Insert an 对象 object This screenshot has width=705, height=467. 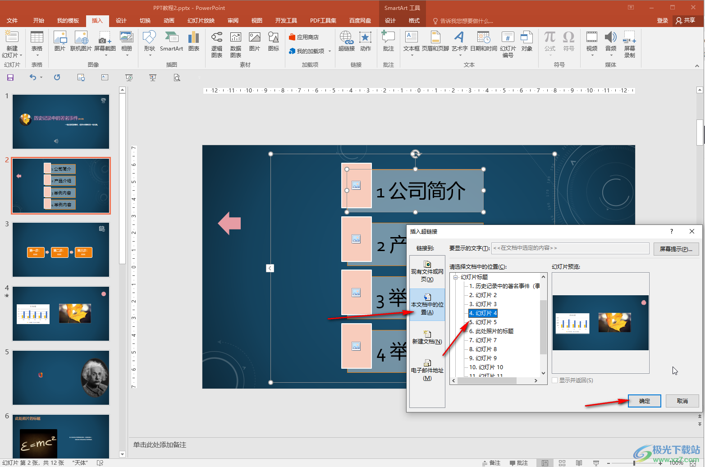click(x=527, y=41)
